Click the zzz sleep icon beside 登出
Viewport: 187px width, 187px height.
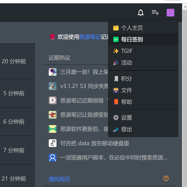116,129
